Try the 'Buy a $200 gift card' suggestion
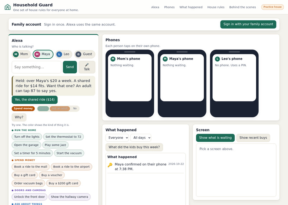 63,184
